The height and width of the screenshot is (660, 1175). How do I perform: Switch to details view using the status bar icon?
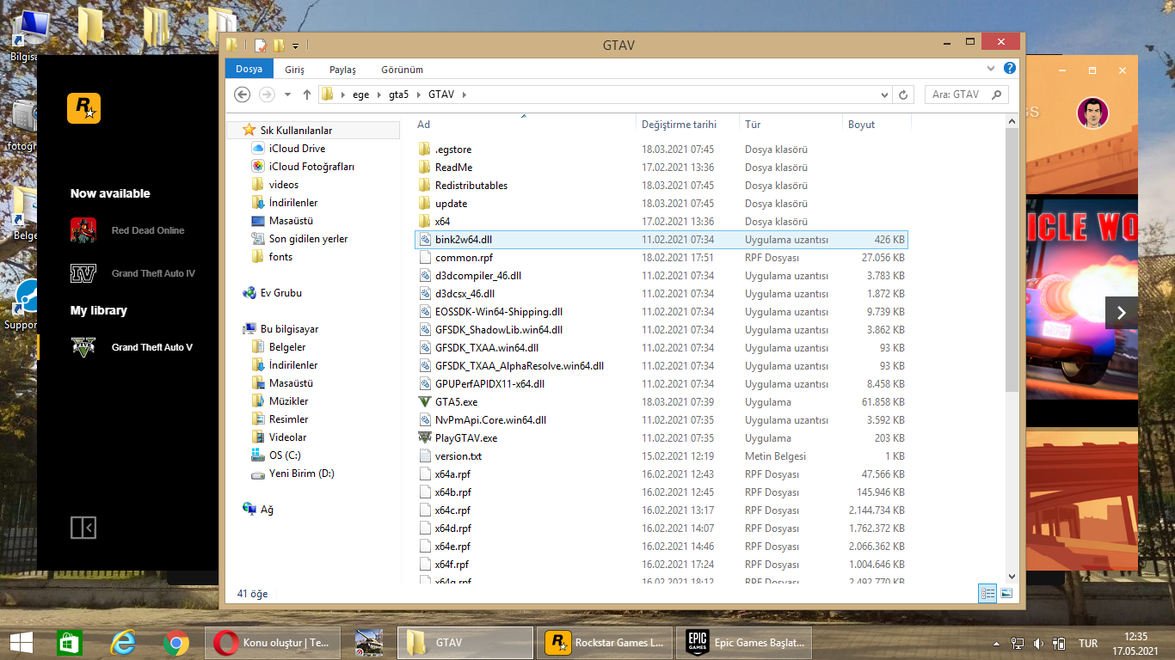click(x=987, y=593)
